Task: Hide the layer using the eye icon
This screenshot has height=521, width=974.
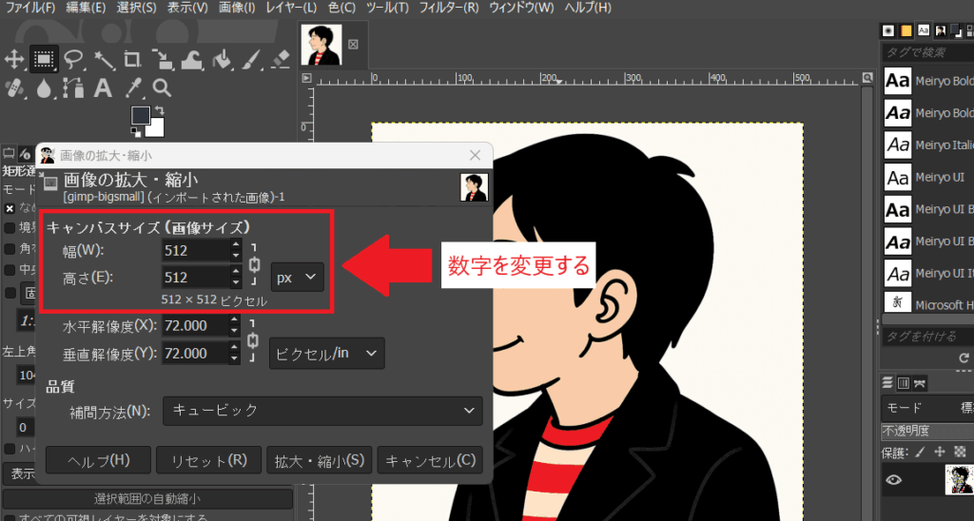Action: (x=894, y=480)
